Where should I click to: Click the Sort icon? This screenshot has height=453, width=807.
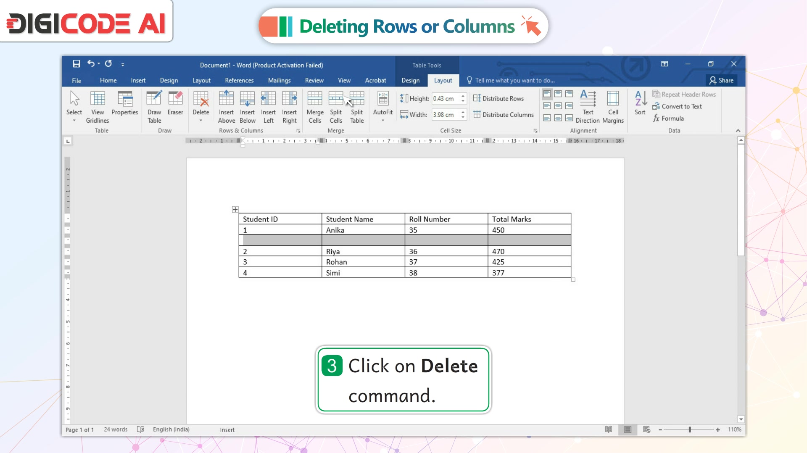point(640,103)
